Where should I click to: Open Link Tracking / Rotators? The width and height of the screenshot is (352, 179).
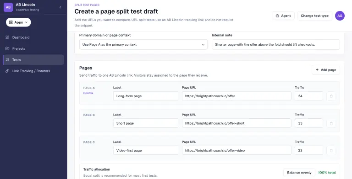point(33,71)
